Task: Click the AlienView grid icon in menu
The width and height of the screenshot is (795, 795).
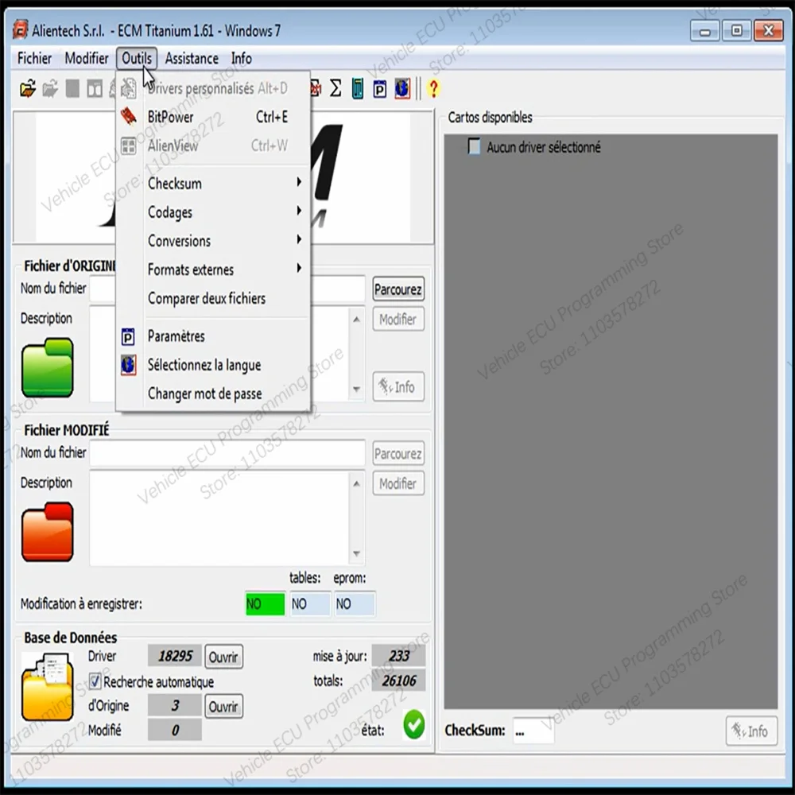Action: click(128, 146)
